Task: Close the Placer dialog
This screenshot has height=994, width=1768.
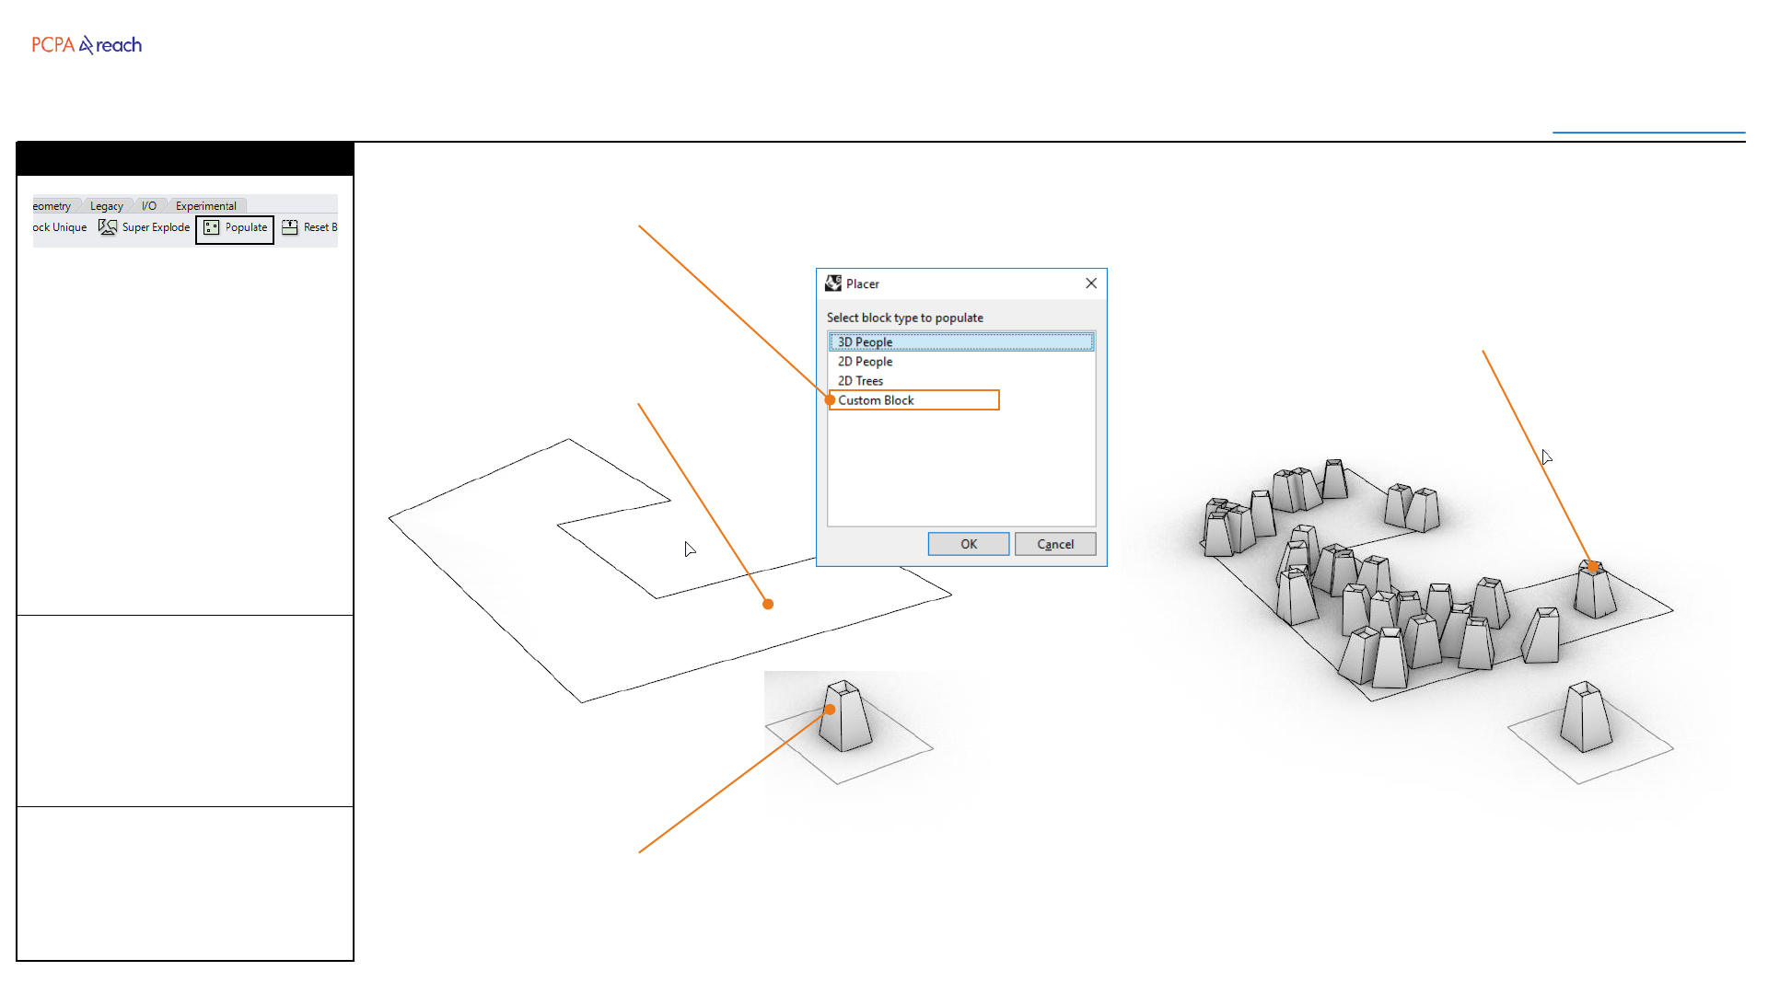Action: coord(1091,283)
